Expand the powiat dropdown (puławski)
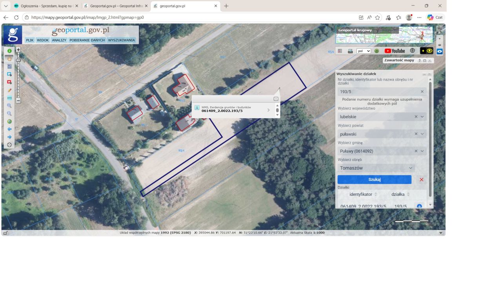The image size is (502, 282). [422, 134]
